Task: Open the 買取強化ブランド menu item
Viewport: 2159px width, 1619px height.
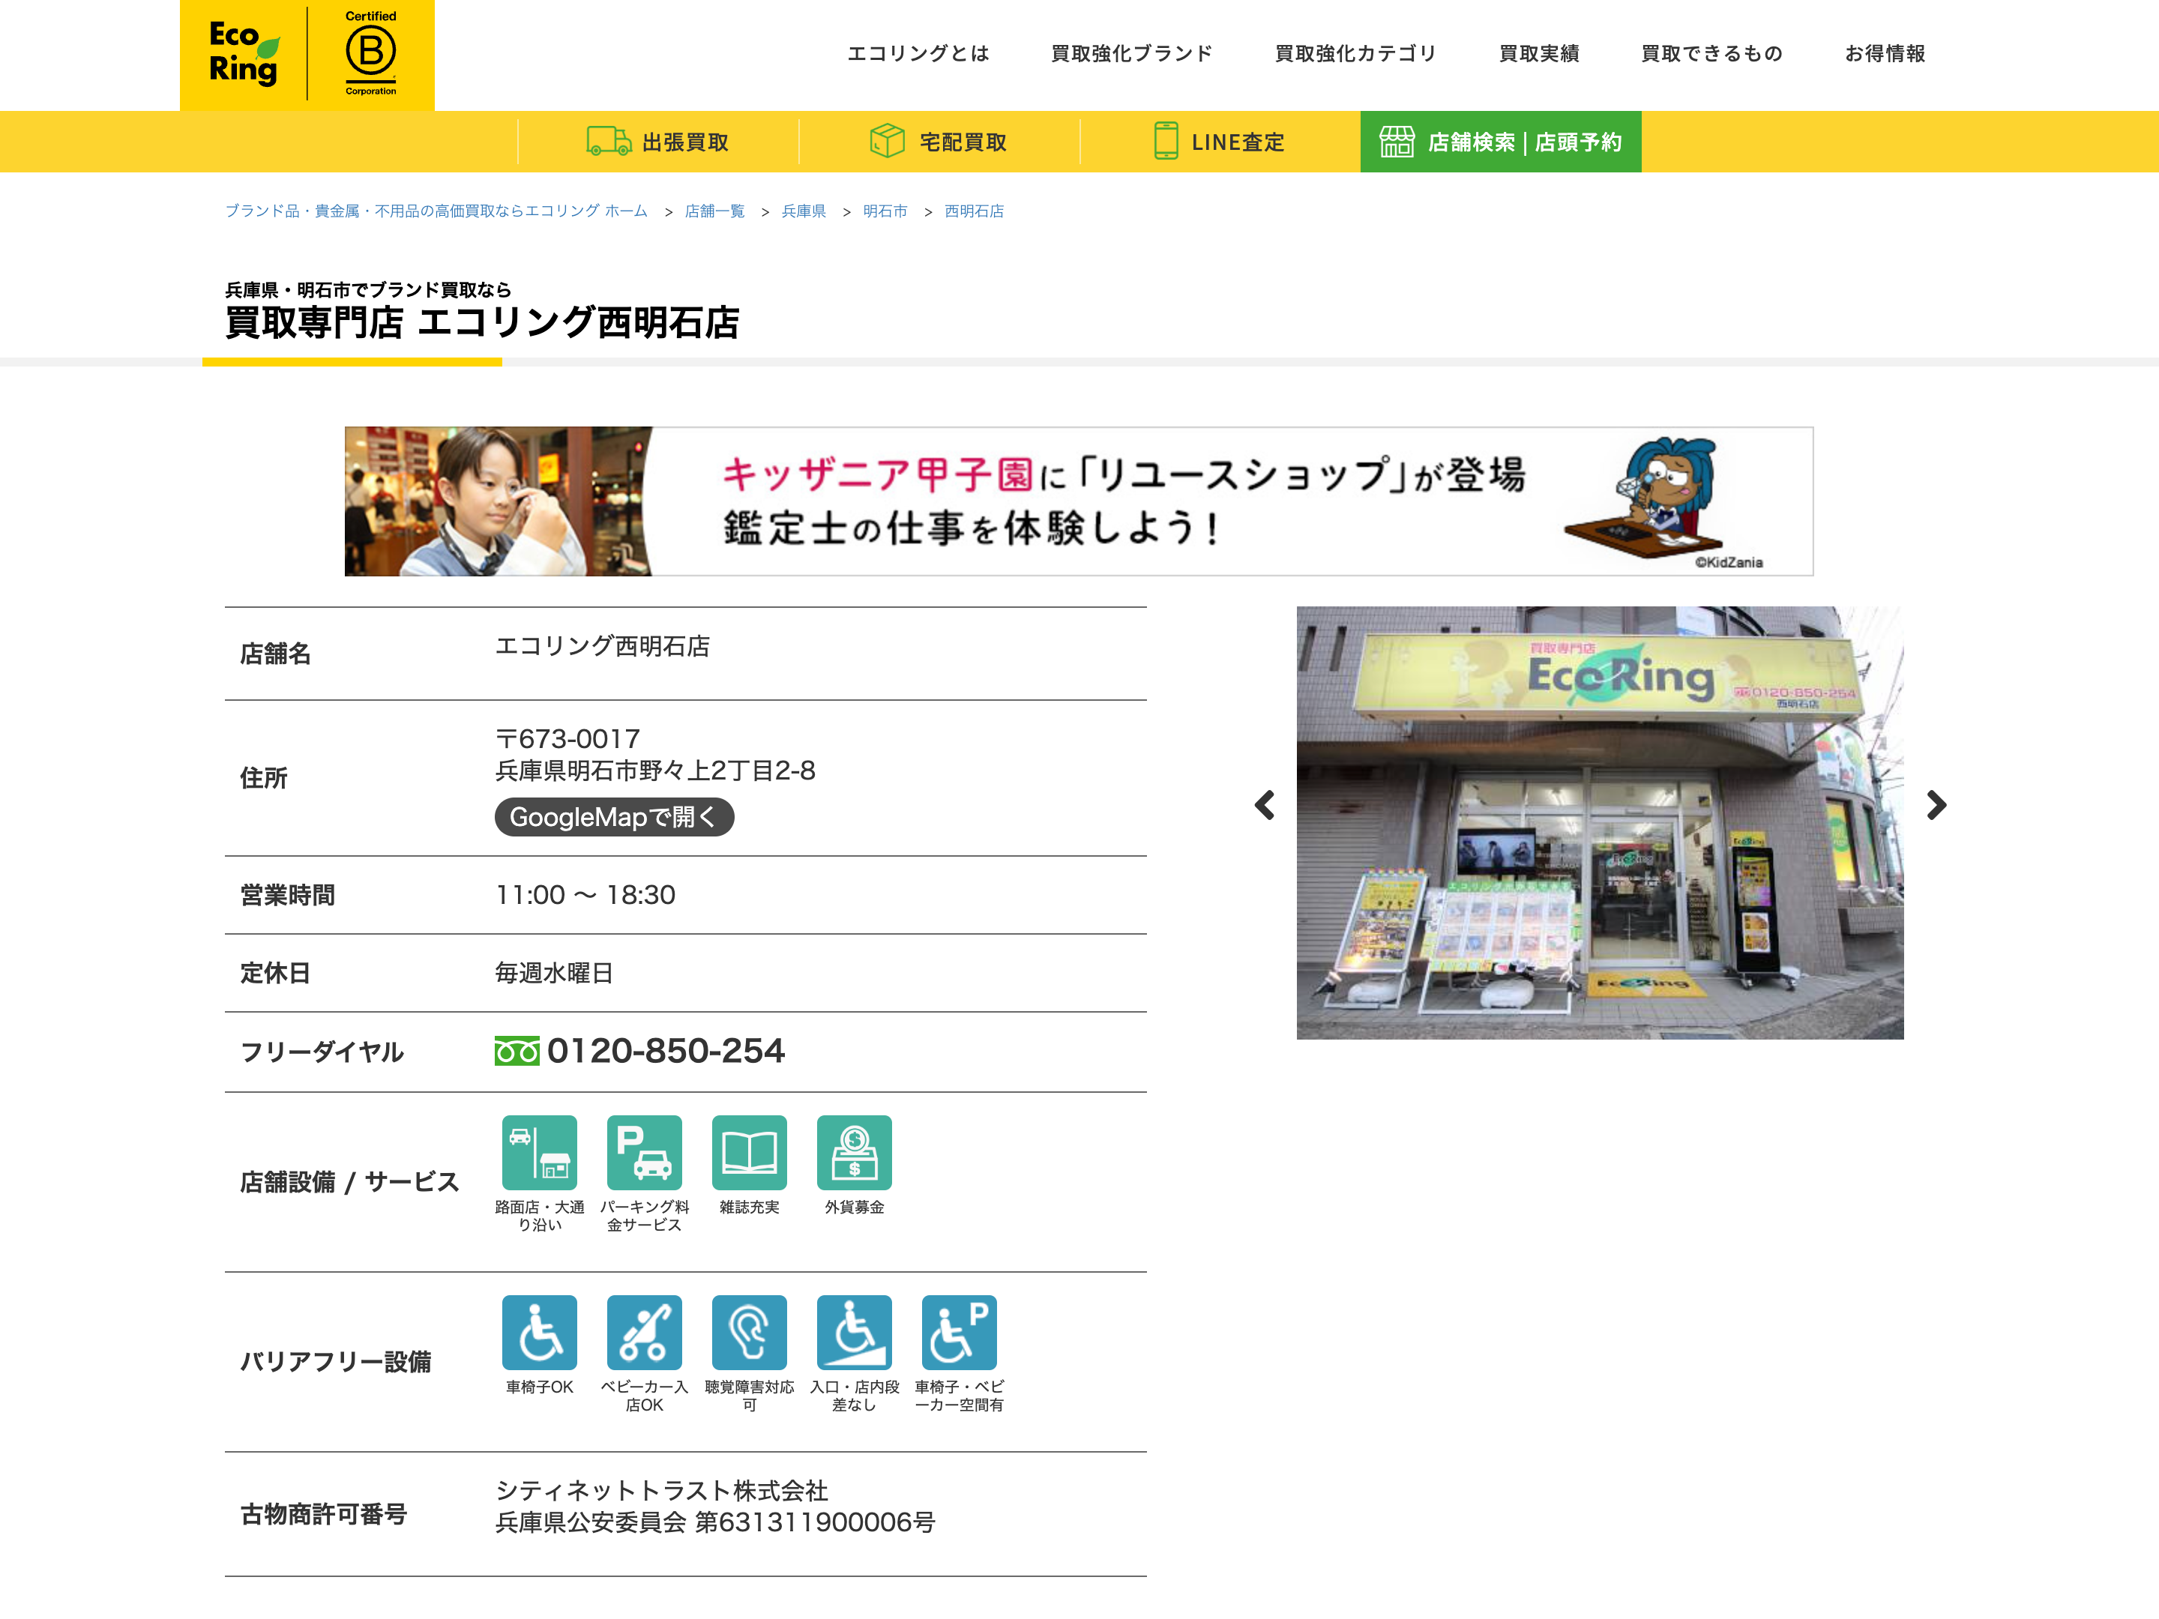Action: click(x=1132, y=54)
